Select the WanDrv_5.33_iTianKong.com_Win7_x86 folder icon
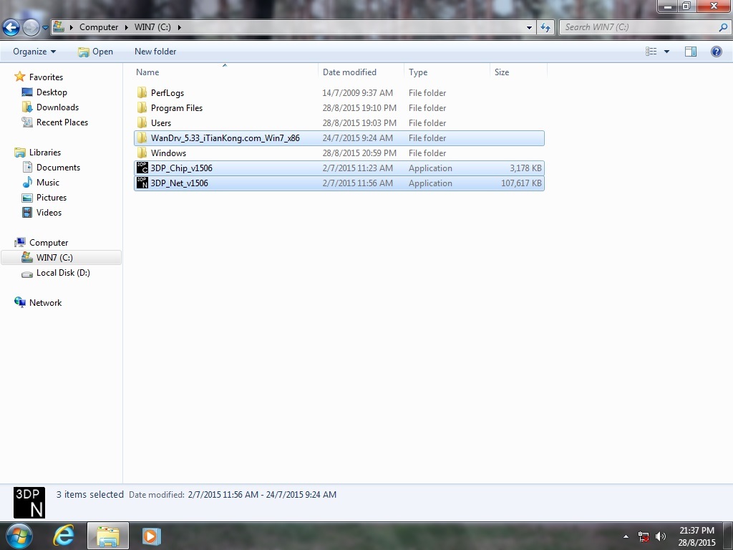This screenshot has width=733, height=550. click(x=142, y=138)
